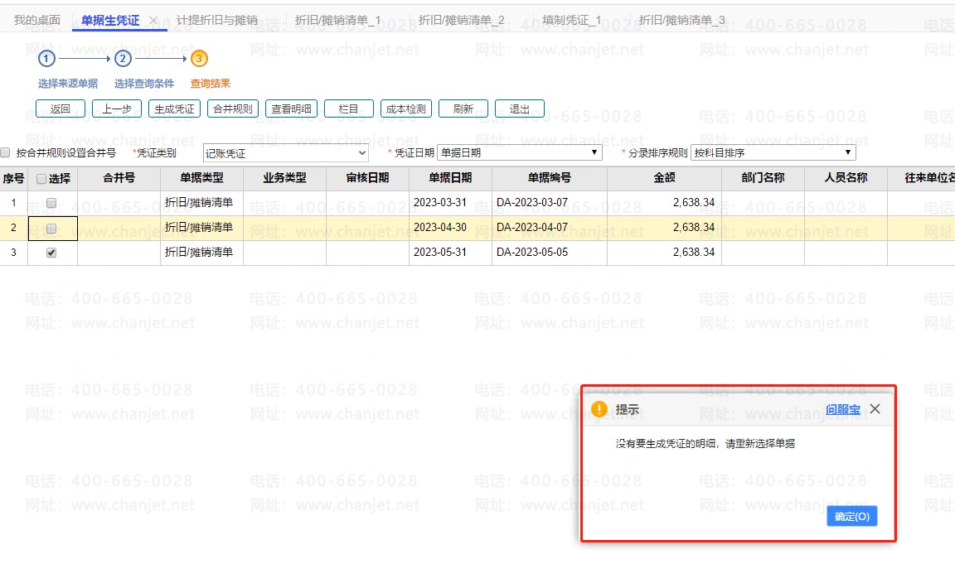
Task: Select the row with DA-2023-03-07
Action: click(x=477, y=203)
